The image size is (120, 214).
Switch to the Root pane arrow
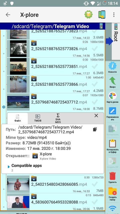click(109, 41)
